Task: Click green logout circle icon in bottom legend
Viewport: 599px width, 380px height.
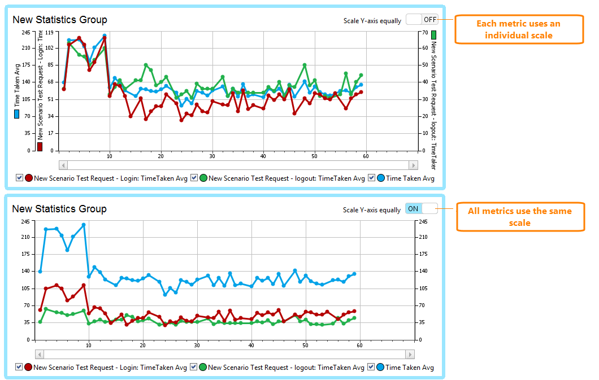Action: tap(202, 367)
